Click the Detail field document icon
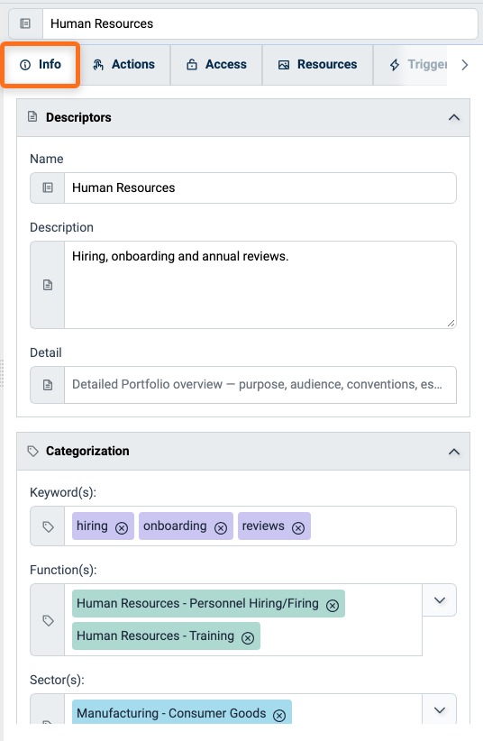Screen dimensions: 483x741 point(48,385)
